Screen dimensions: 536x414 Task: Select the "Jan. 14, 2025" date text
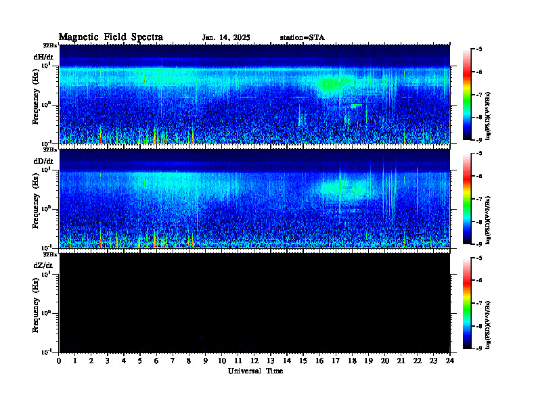pos(226,38)
